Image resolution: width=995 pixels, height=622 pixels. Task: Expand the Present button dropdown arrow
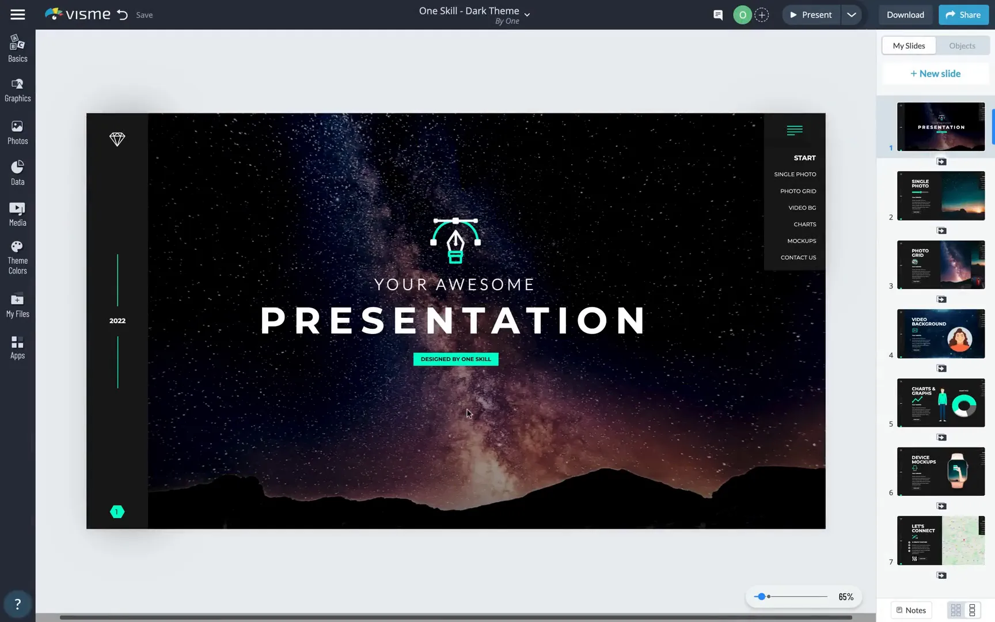click(x=851, y=14)
